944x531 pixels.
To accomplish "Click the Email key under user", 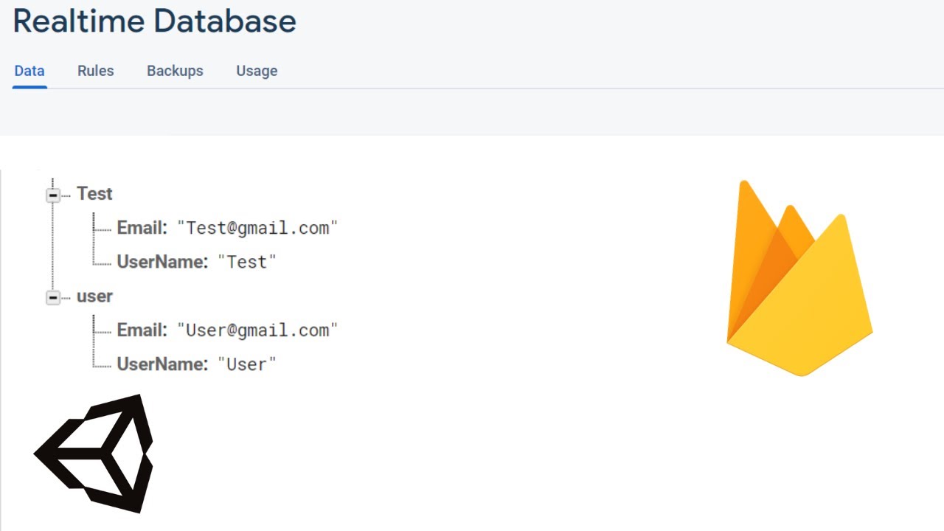I will pyautogui.click(x=142, y=330).
